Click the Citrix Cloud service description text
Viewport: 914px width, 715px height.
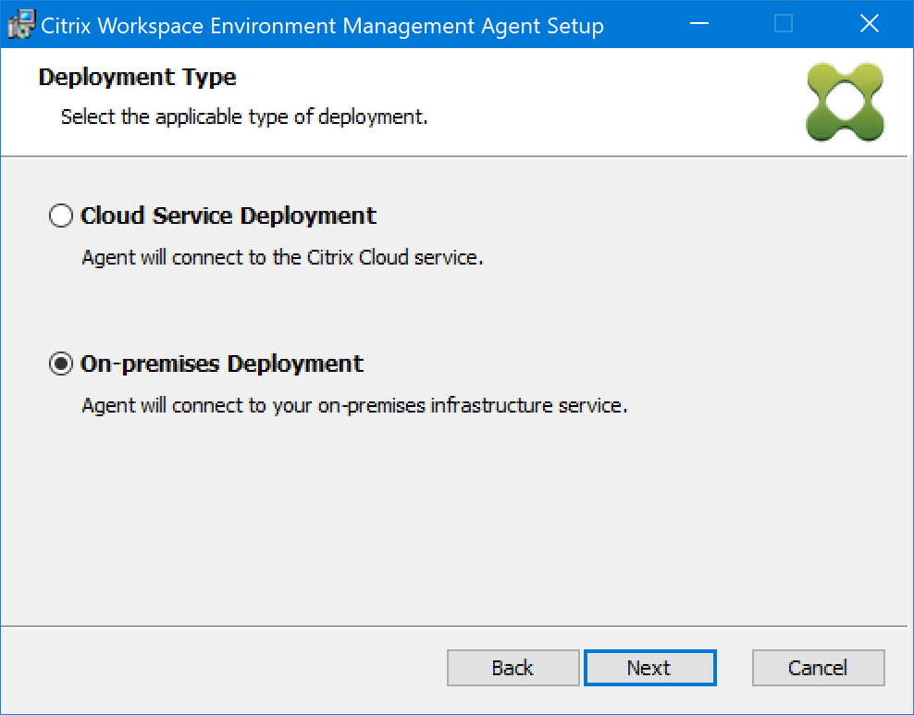click(x=282, y=258)
